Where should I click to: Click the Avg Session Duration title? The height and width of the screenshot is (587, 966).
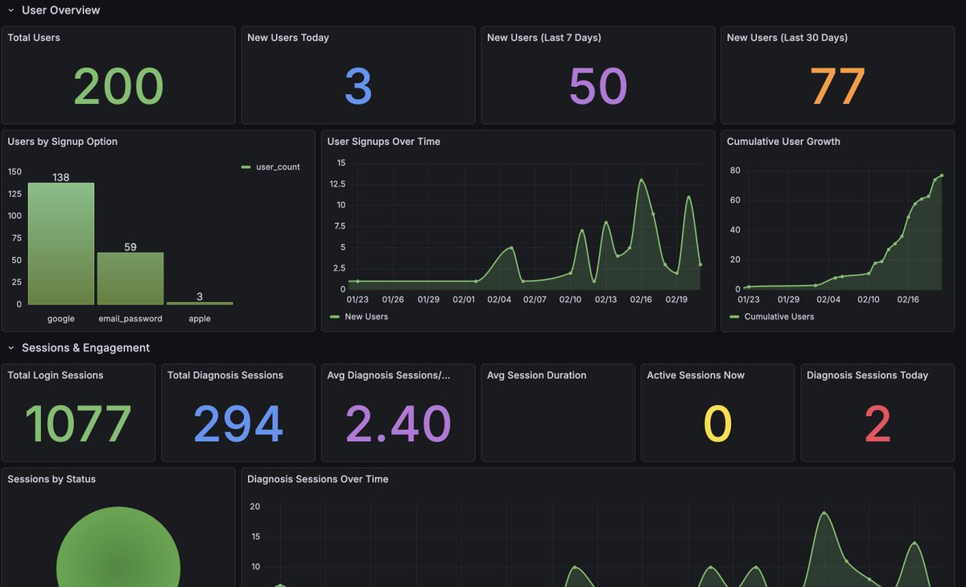(x=537, y=375)
